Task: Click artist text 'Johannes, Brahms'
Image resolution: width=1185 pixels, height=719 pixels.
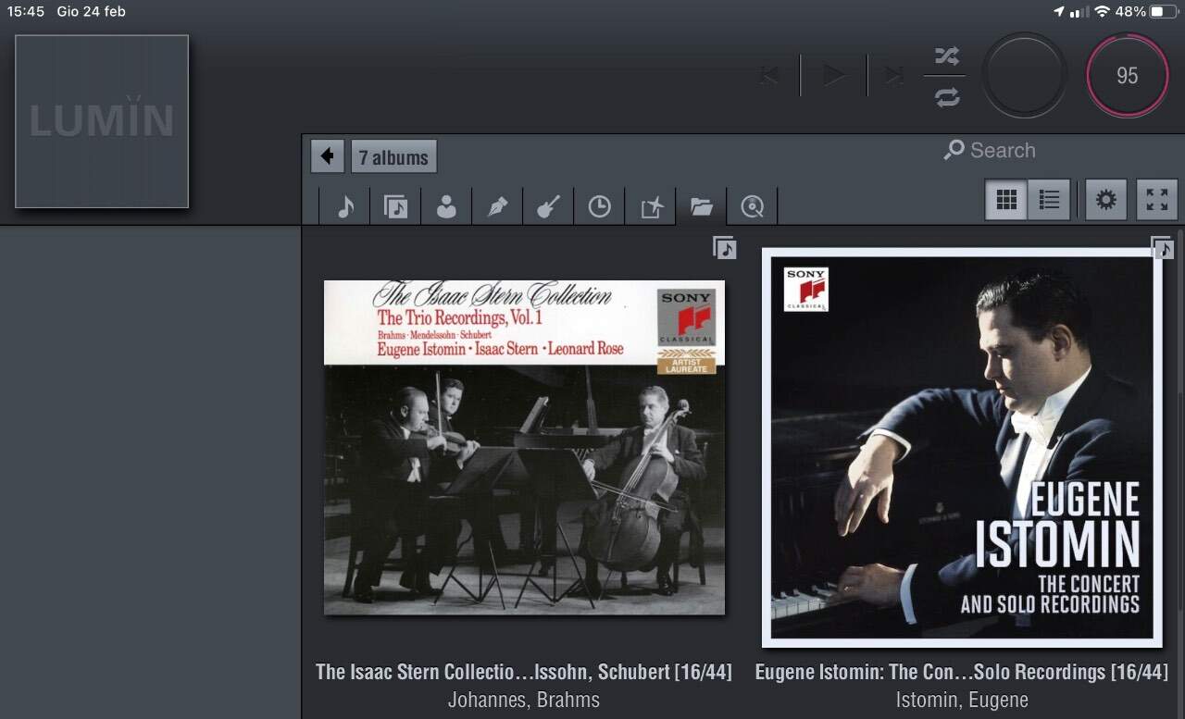Action: (524, 700)
